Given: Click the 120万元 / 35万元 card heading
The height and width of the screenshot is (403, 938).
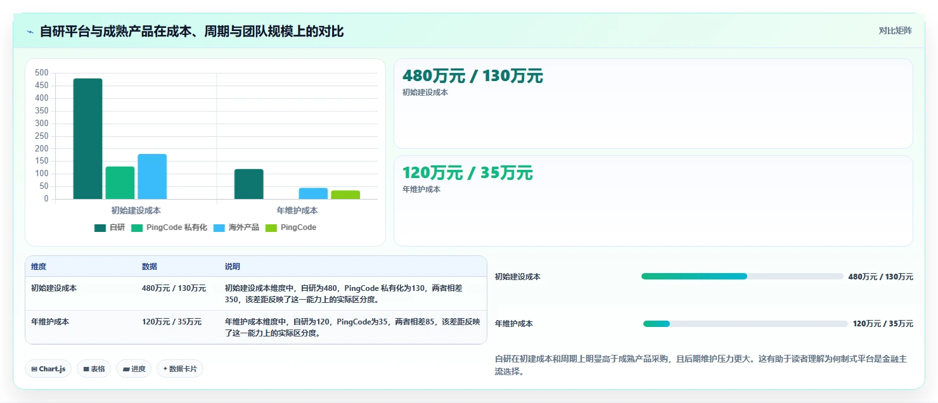Looking at the screenshot, I should [x=468, y=173].
